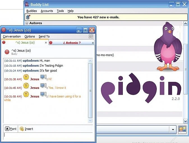Open the Conversation menu
The image size is (189, 143).
pyautogui.click(x=12, y=36)
